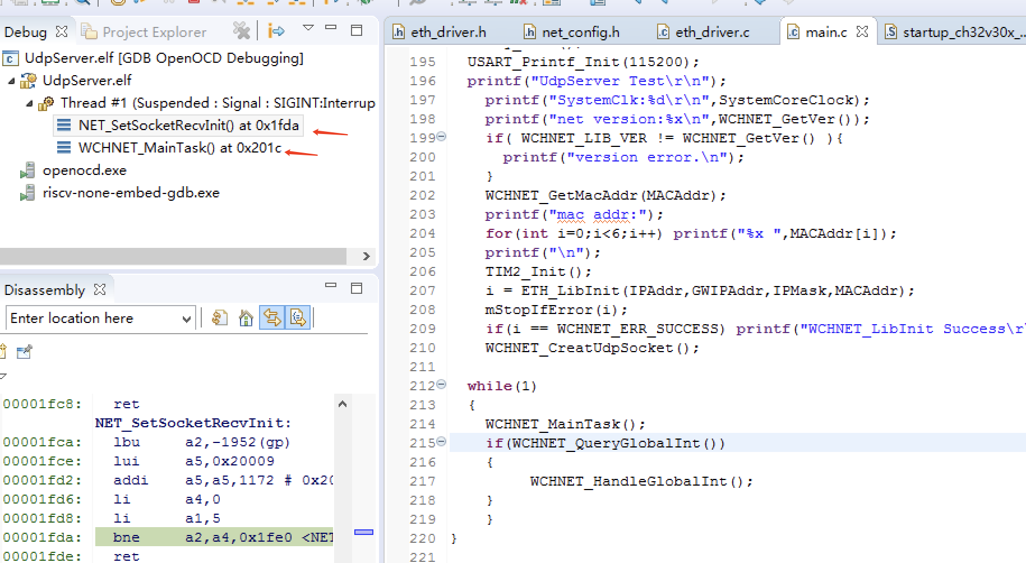The height and width of the screenshot is (563, 1026).
Task: Open the disassembly location dropdown arrow
Action: click(x=187, y=319)
